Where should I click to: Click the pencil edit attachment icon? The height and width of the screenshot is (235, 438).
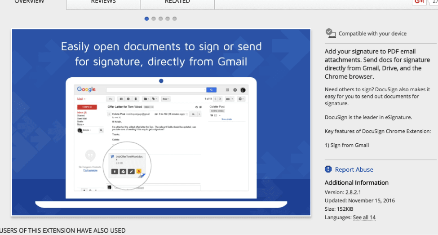(131, 171)
